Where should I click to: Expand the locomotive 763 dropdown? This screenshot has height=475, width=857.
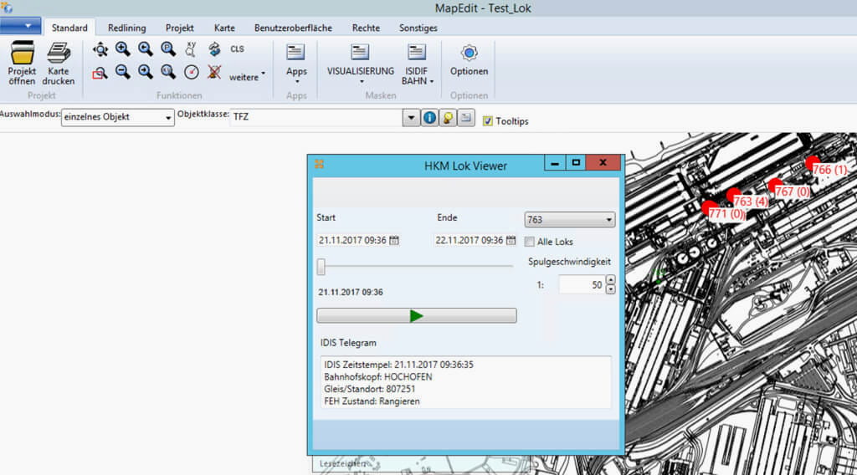(608, 221)
